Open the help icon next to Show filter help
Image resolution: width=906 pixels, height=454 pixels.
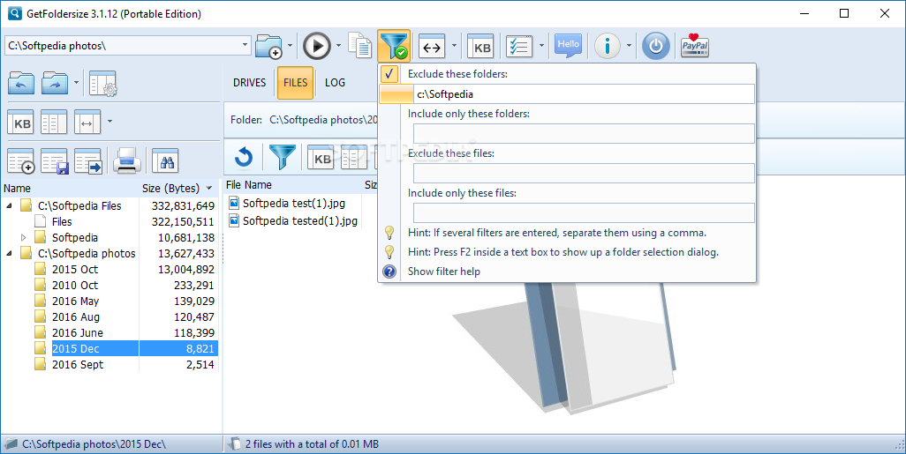click(x=390, y=272)
